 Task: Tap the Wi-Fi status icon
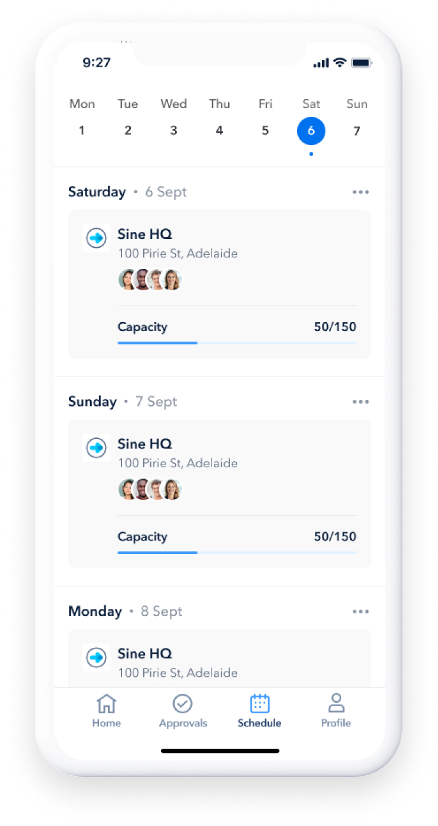point(340,63)
